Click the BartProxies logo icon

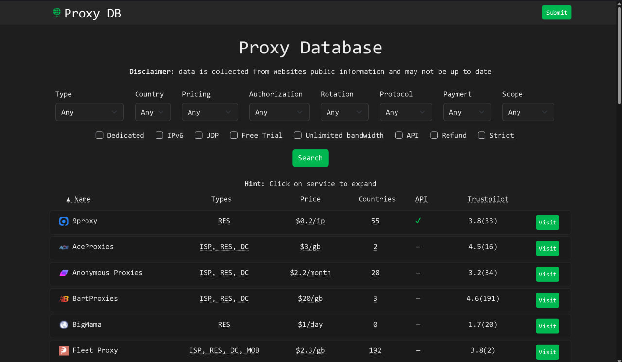64,299
